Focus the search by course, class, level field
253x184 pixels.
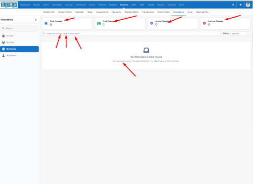pyautogui.click(x=132, y=33)
